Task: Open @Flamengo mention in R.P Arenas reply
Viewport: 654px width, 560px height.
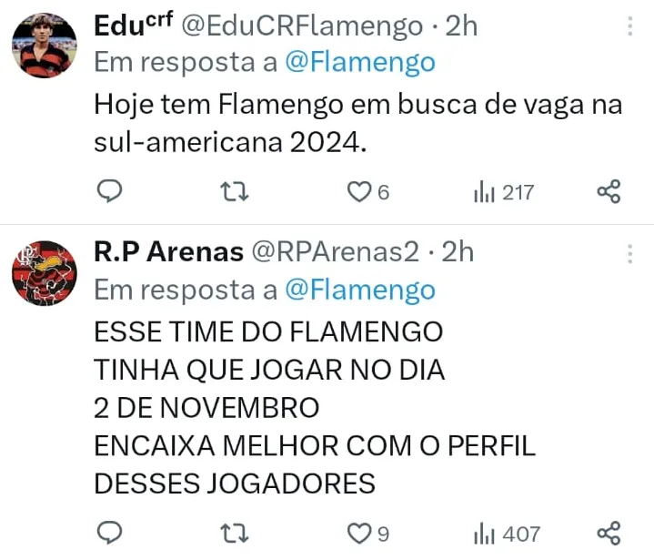Action: click(359, 290)
